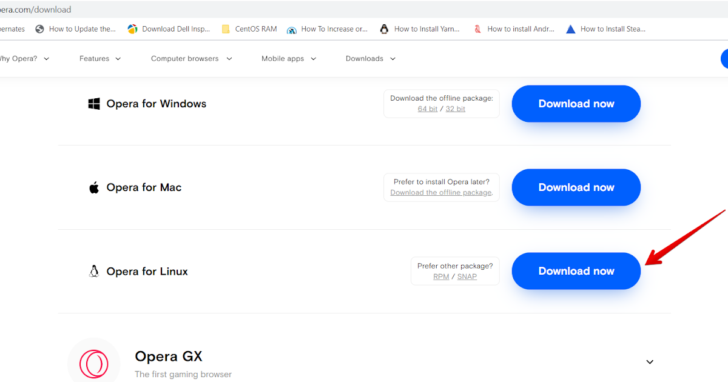728x382 pixels.
Task: Open the 'CentOS RAM' bookmark folder
Action: (x=249, y=28)
